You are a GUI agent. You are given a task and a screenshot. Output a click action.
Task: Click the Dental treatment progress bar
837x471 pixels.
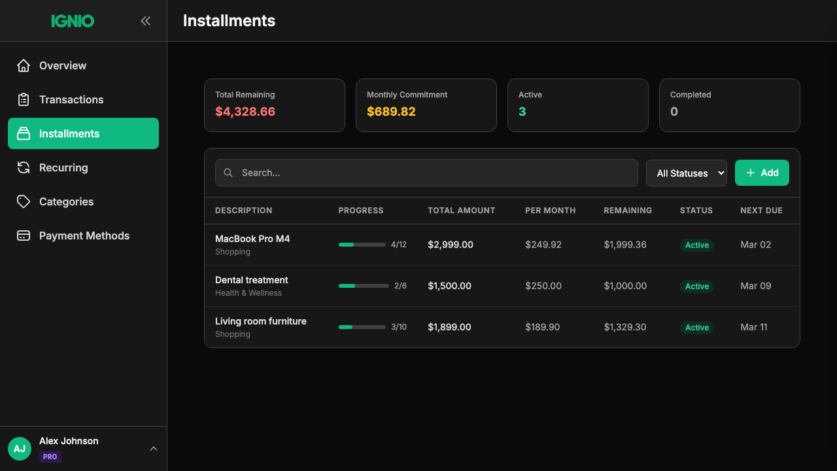pyautogui.click(x=364, y=286)
